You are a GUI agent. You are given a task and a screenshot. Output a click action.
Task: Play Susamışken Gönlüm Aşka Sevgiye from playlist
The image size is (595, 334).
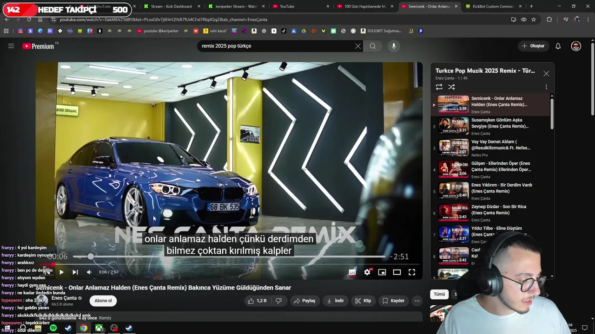coord(490,126)
